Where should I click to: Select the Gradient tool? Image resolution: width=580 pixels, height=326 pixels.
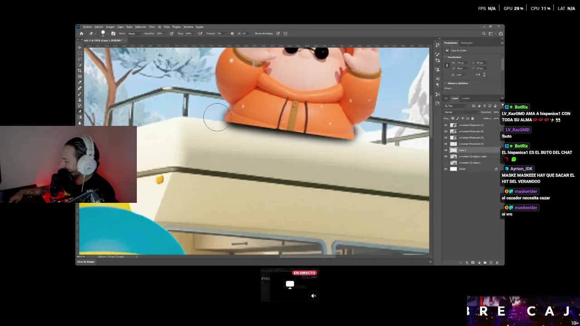[x=80, y=117]
